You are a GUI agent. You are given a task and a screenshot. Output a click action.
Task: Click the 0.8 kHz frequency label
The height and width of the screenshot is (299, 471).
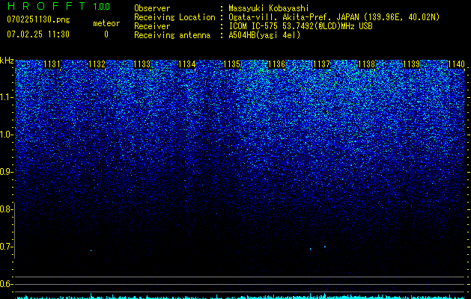click(6, 209)
